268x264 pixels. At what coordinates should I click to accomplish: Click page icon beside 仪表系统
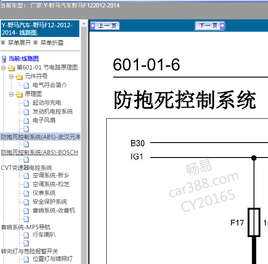click(x=26, y=193)
